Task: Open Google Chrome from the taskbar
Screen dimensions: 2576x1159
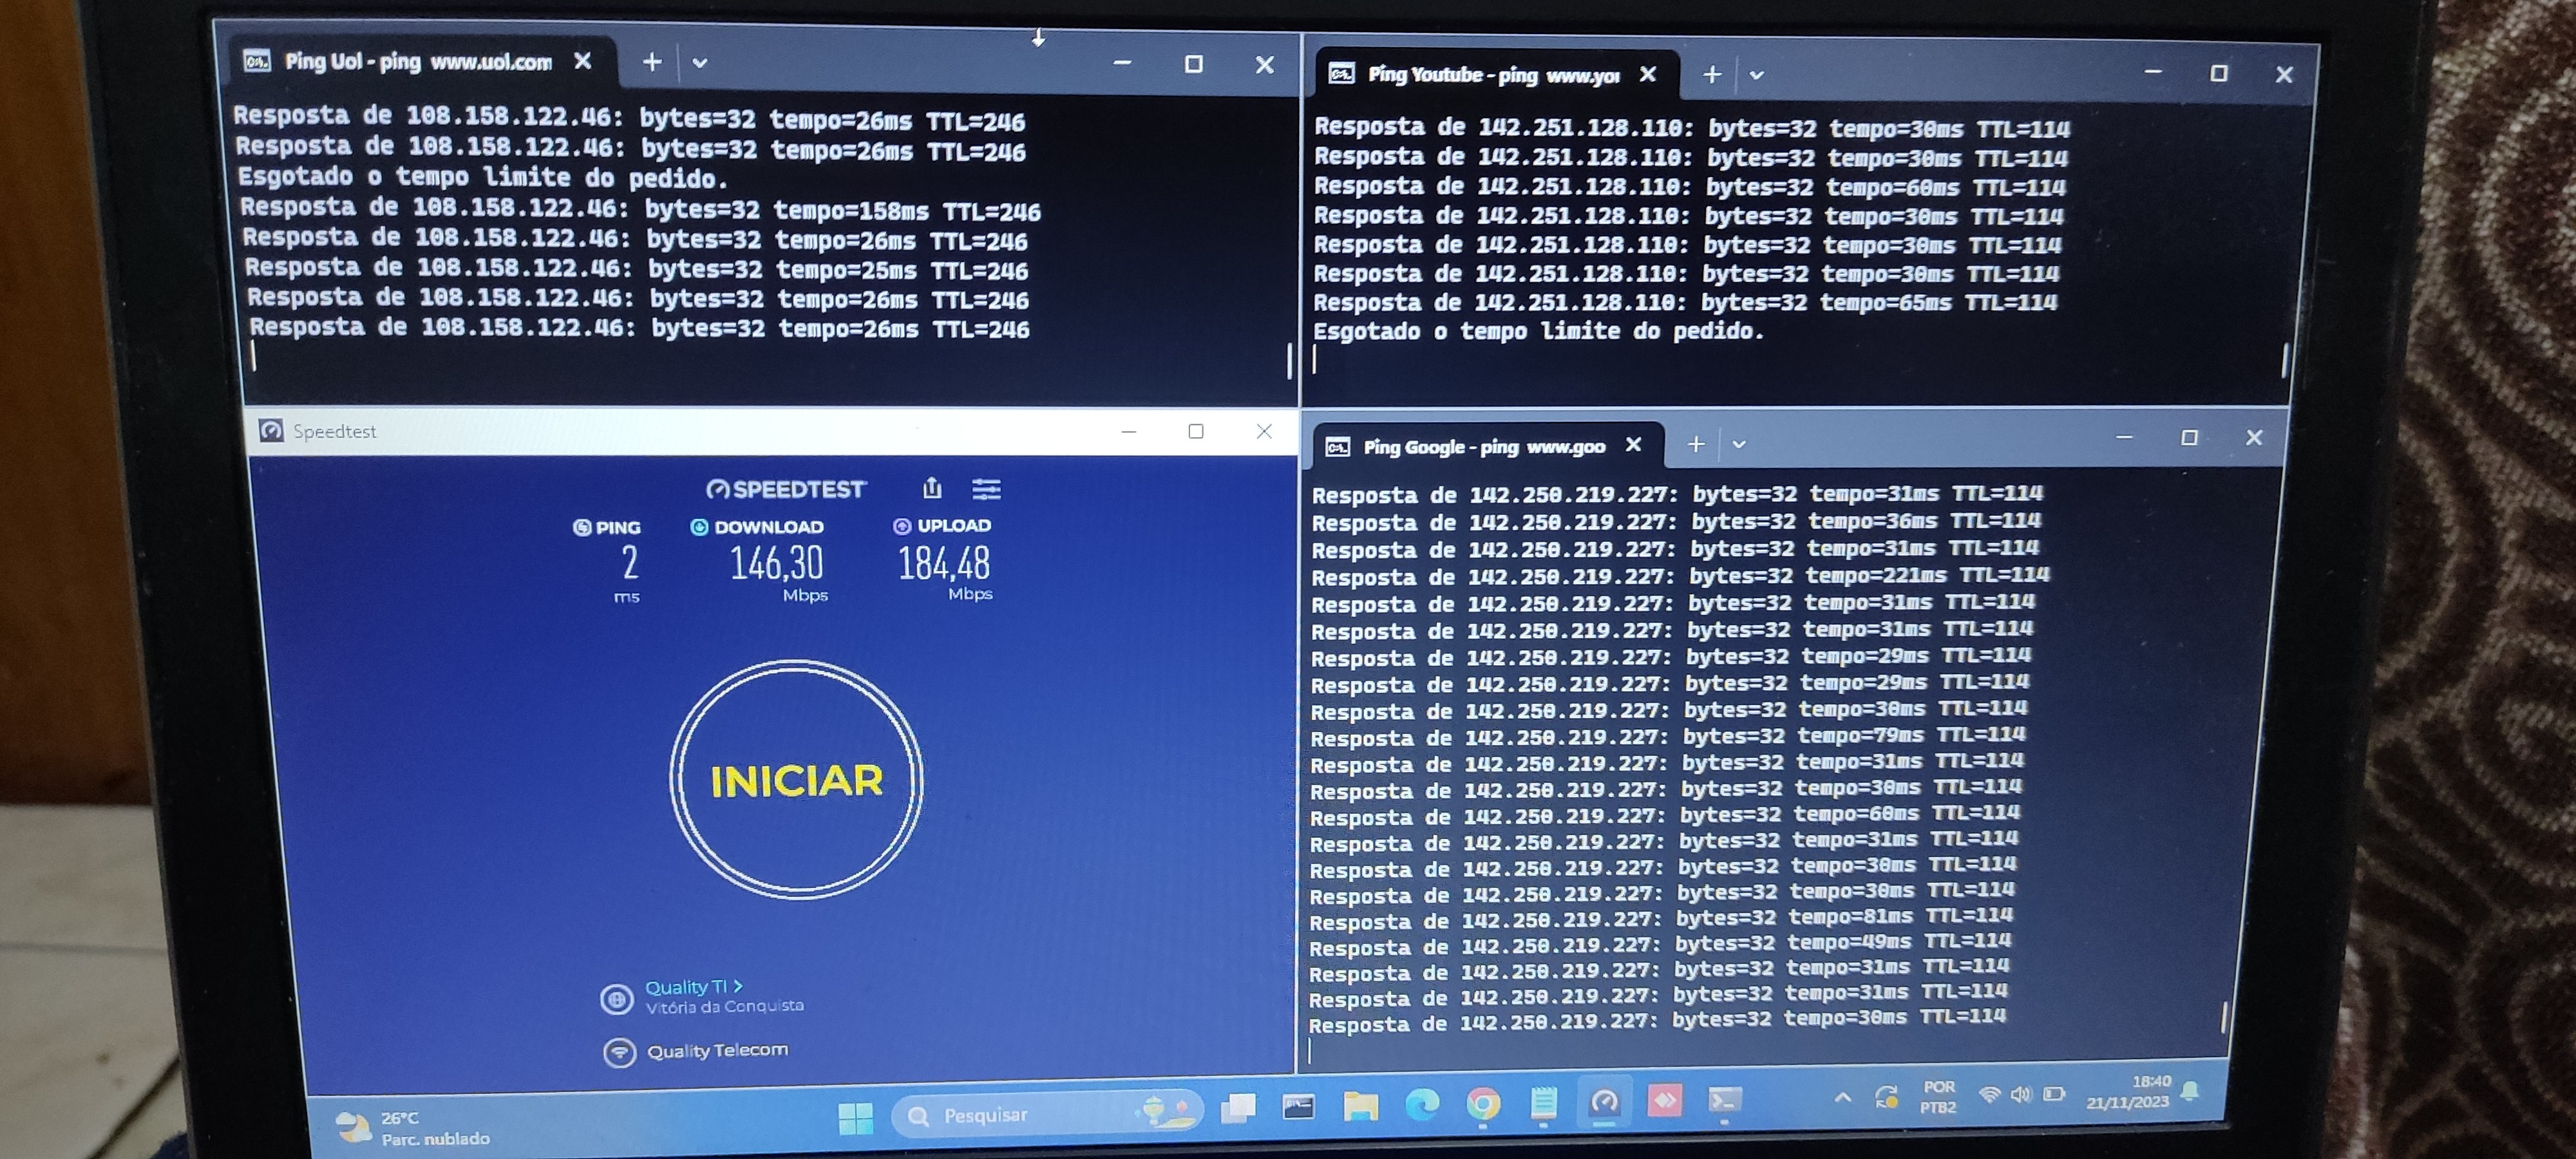Action: point(1483,1104)
